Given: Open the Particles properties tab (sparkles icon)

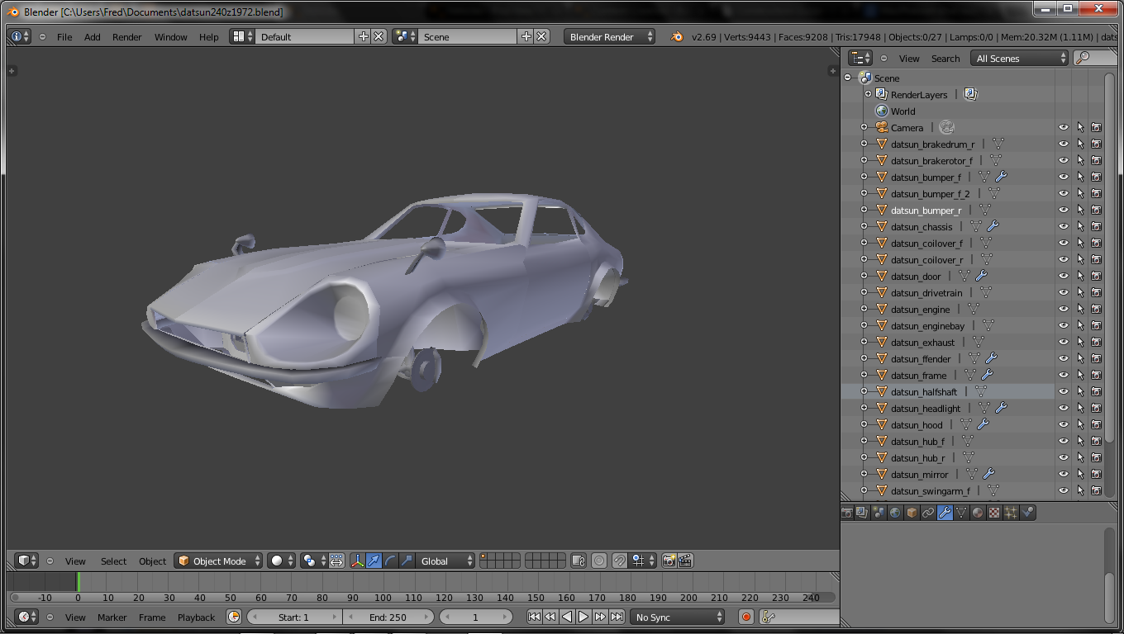Looking at the screenshot, I should 1011,513.
